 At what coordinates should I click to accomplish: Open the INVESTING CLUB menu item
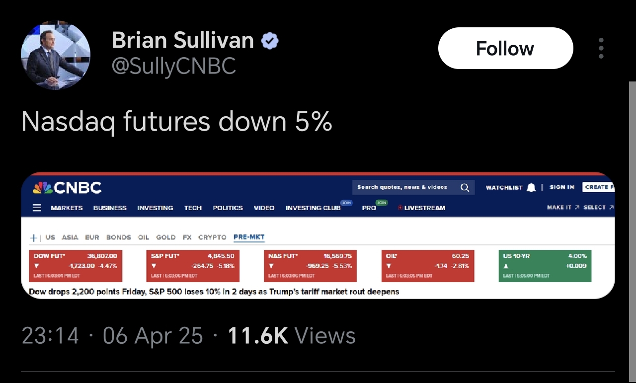coord(313,208)
